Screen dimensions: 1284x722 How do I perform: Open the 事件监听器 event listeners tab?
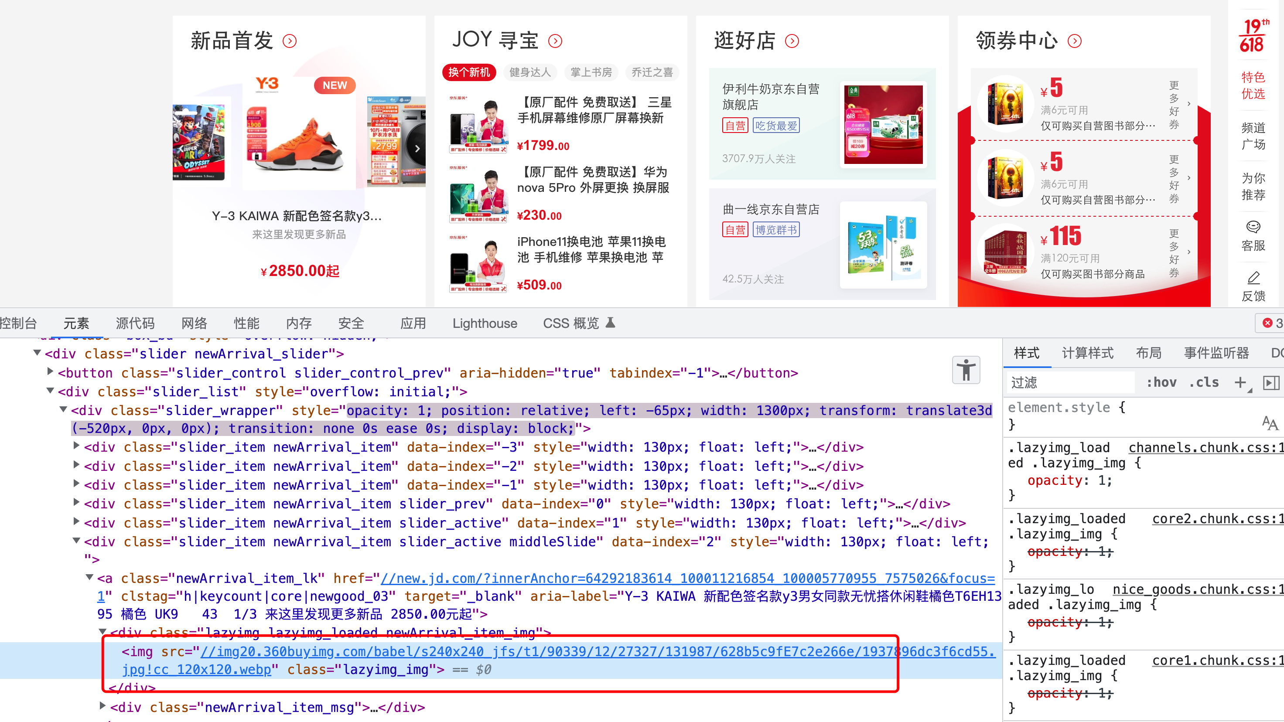click(1217, 353)
